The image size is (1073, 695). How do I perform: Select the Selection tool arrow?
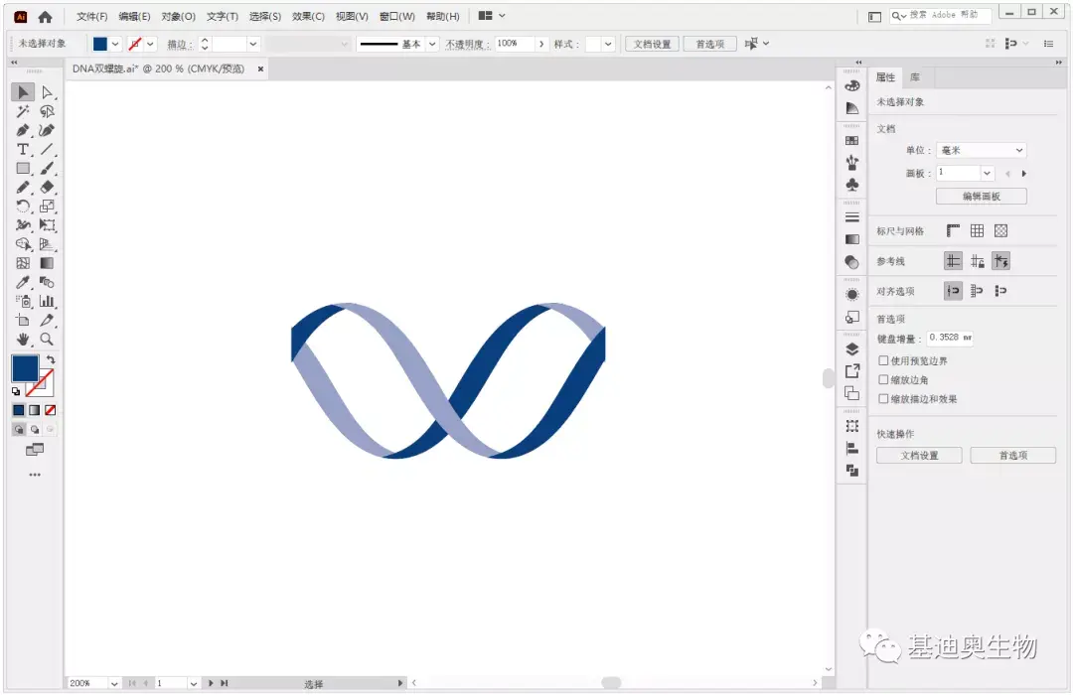tap(23, 91)
